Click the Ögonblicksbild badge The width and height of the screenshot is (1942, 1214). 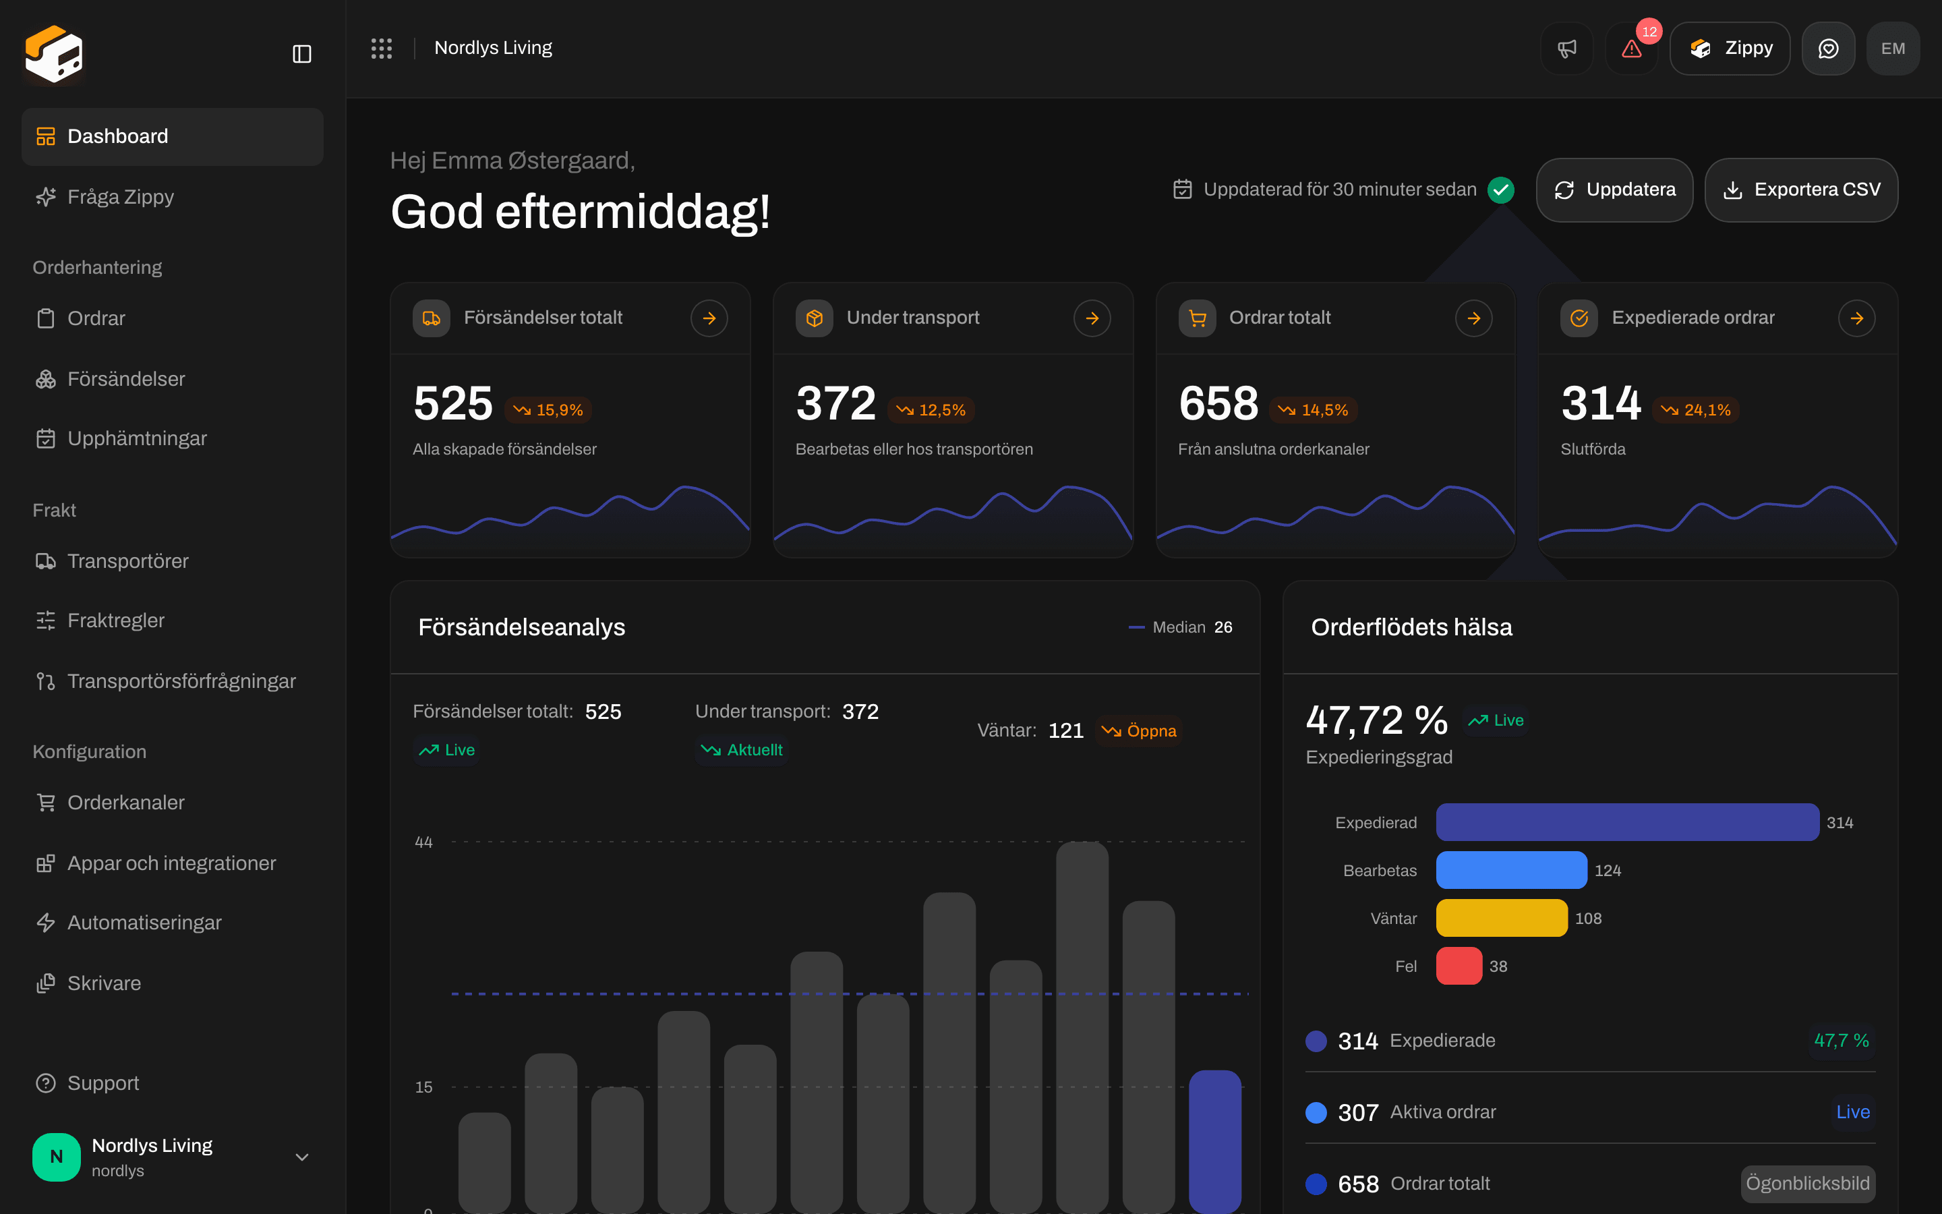(1807, 1184)
